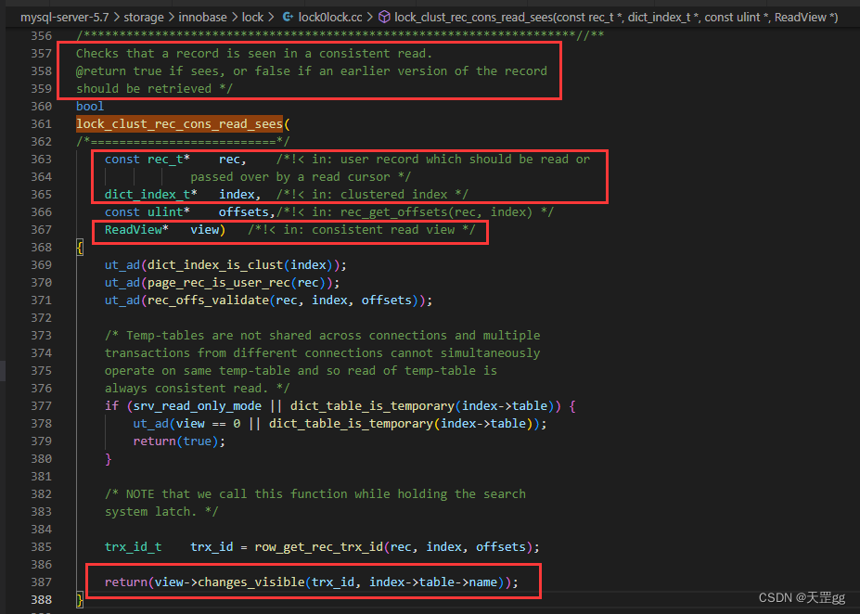This screenshot has width=860, height=614.
Task: Click the chevron between storage and innobase
Action: pyautogui.click(x=171, y=18)
